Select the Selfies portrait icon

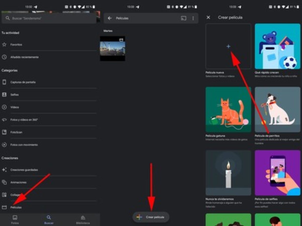[4, 95]
